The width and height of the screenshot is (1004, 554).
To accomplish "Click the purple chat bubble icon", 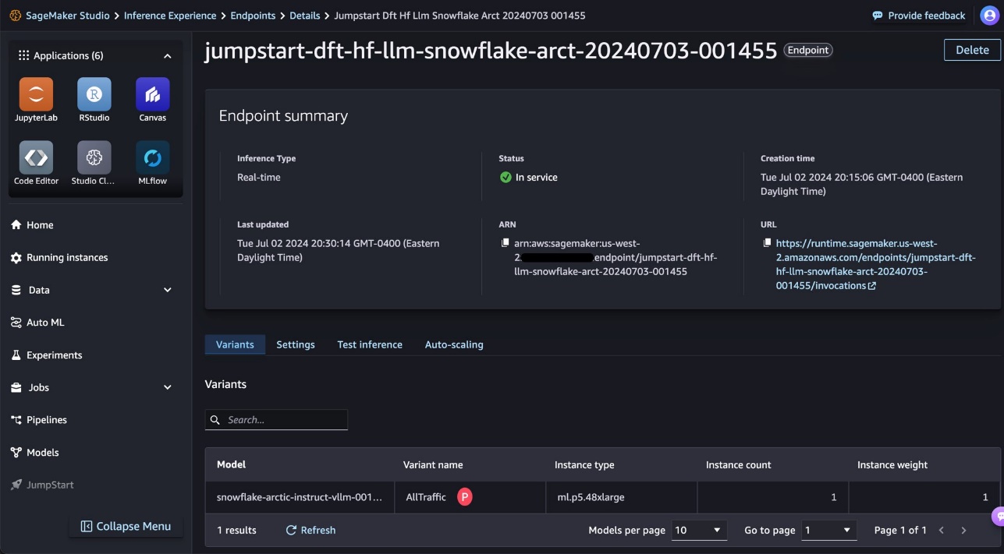I will pyautogui.click(x=998, y=516).
